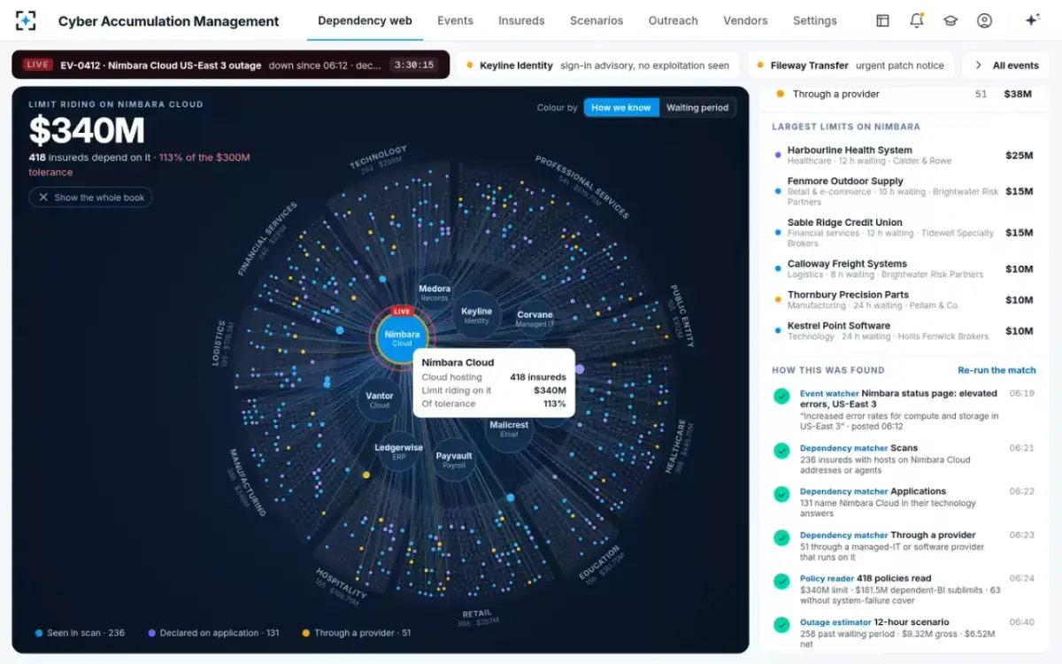Open the graduation cap learning icon
Viewport: 1062px width, 664px height.
950,20
